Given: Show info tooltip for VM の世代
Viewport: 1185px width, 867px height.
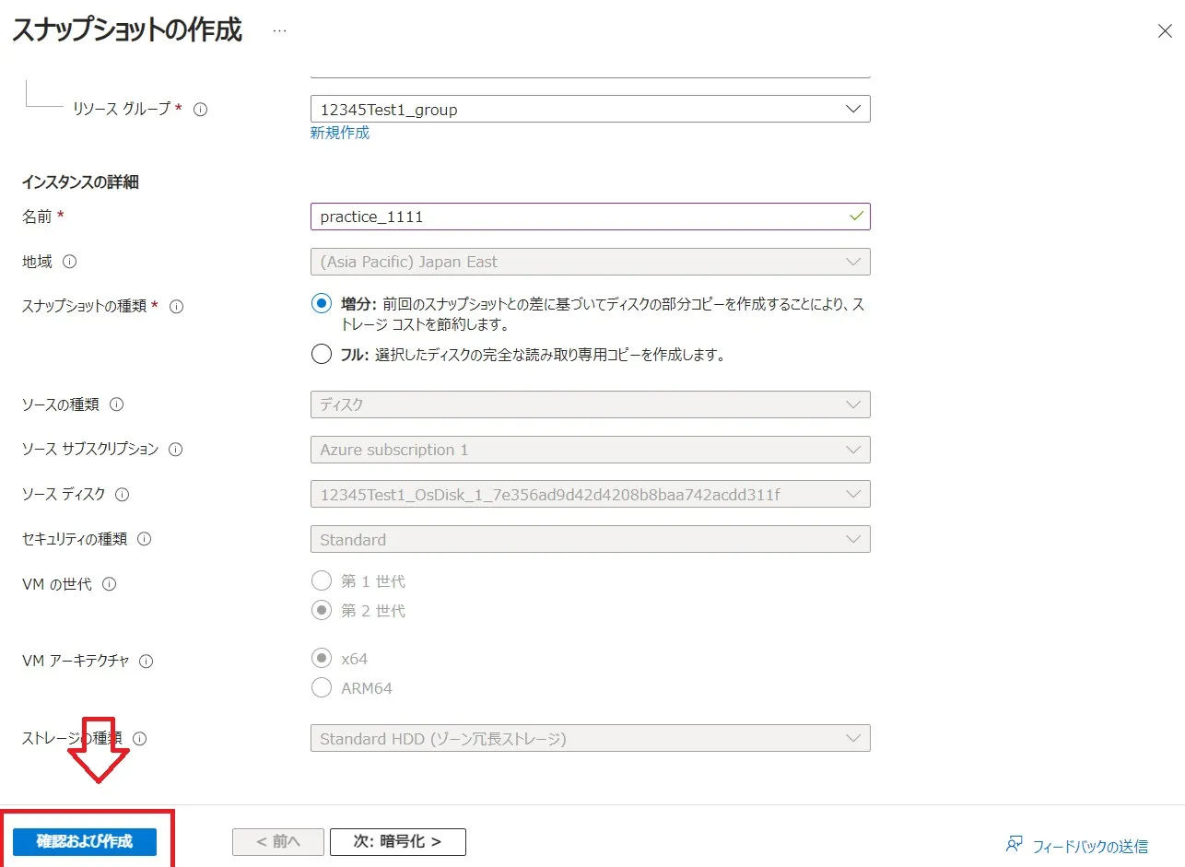Looking at the screenshot, I should coord(110,584).
